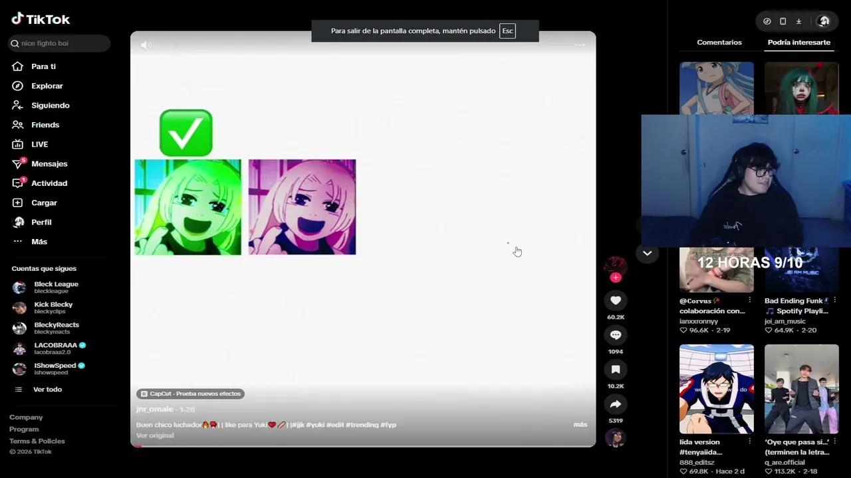Open the 'Oye que pasa si' video thumbnail
Screen dimensions: 851x478
point(802,389)
